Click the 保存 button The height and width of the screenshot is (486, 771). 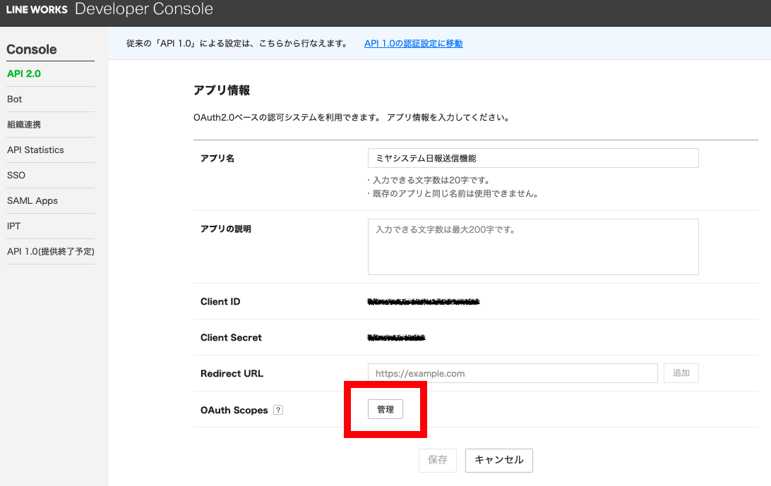pos(438,460)
